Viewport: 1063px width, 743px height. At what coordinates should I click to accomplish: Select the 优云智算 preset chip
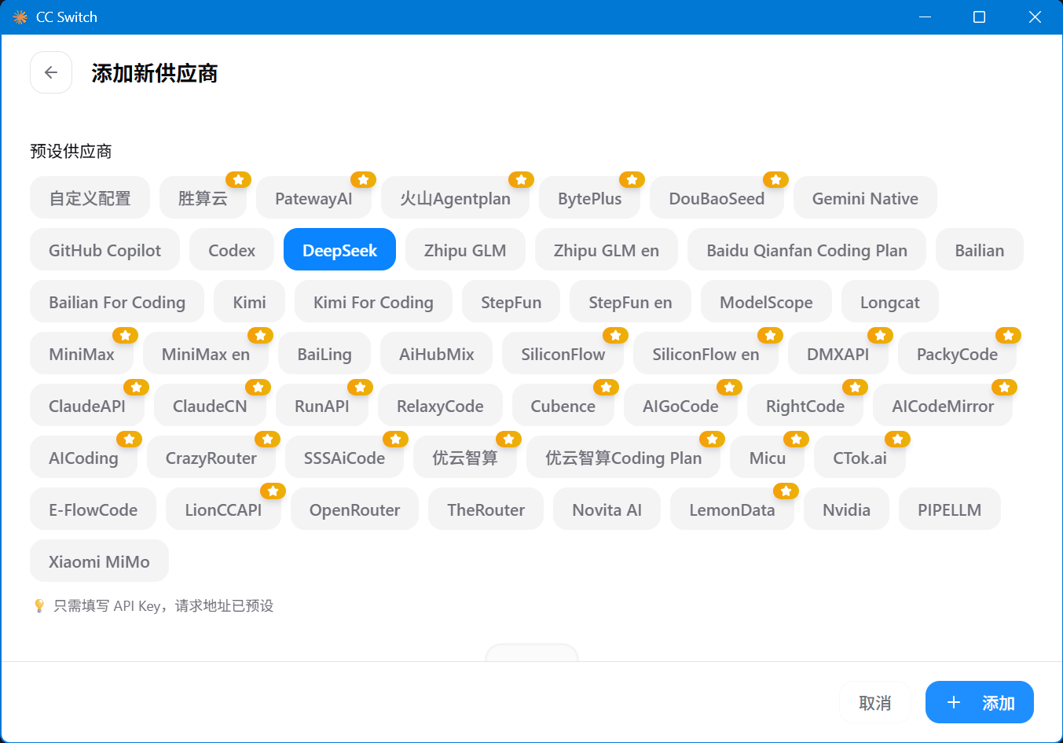[x=465, y=457]
